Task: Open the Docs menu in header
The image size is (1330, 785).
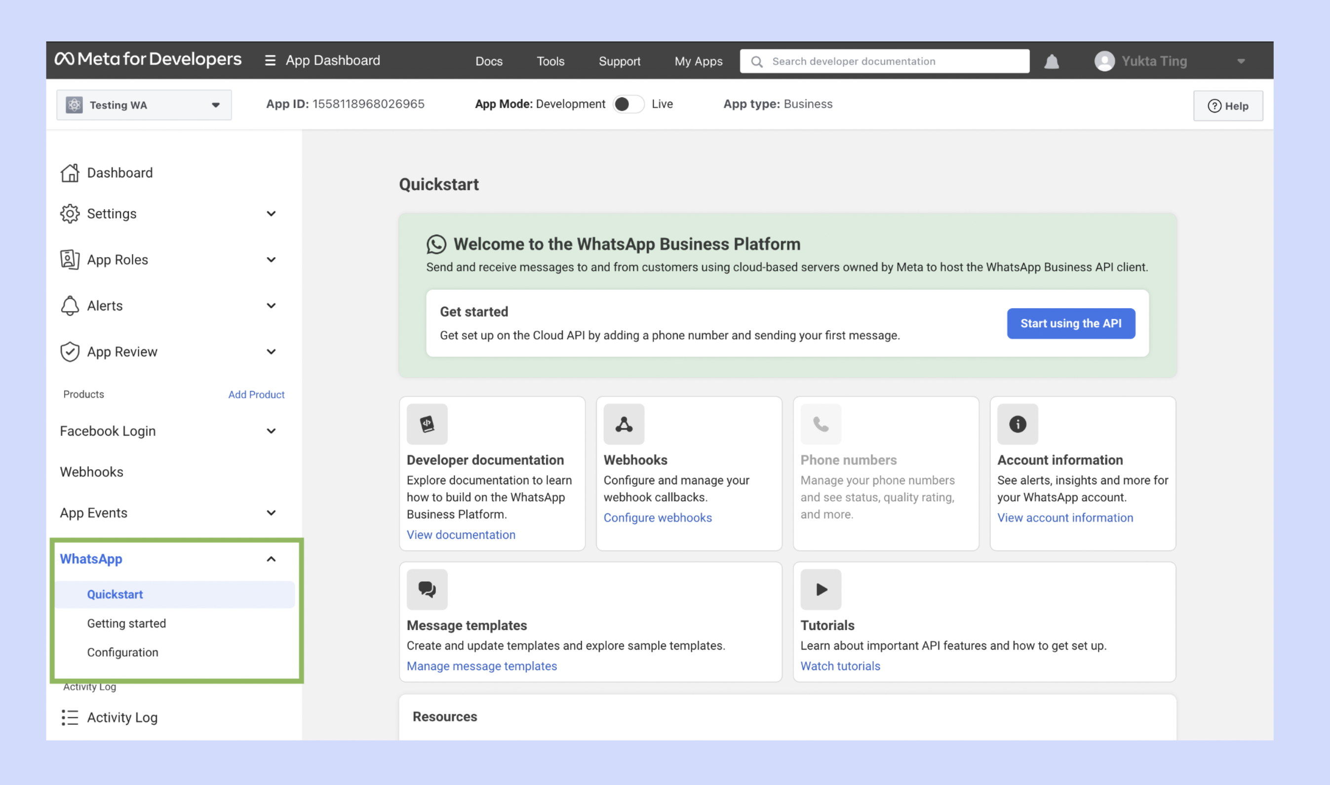Action: tap(489, 61)
